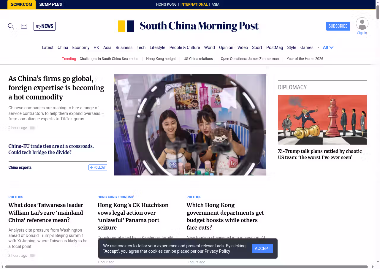Open the Opinion navigation section
The height and width of the screenshot is (269, 380).
click(x=226, y=48)
